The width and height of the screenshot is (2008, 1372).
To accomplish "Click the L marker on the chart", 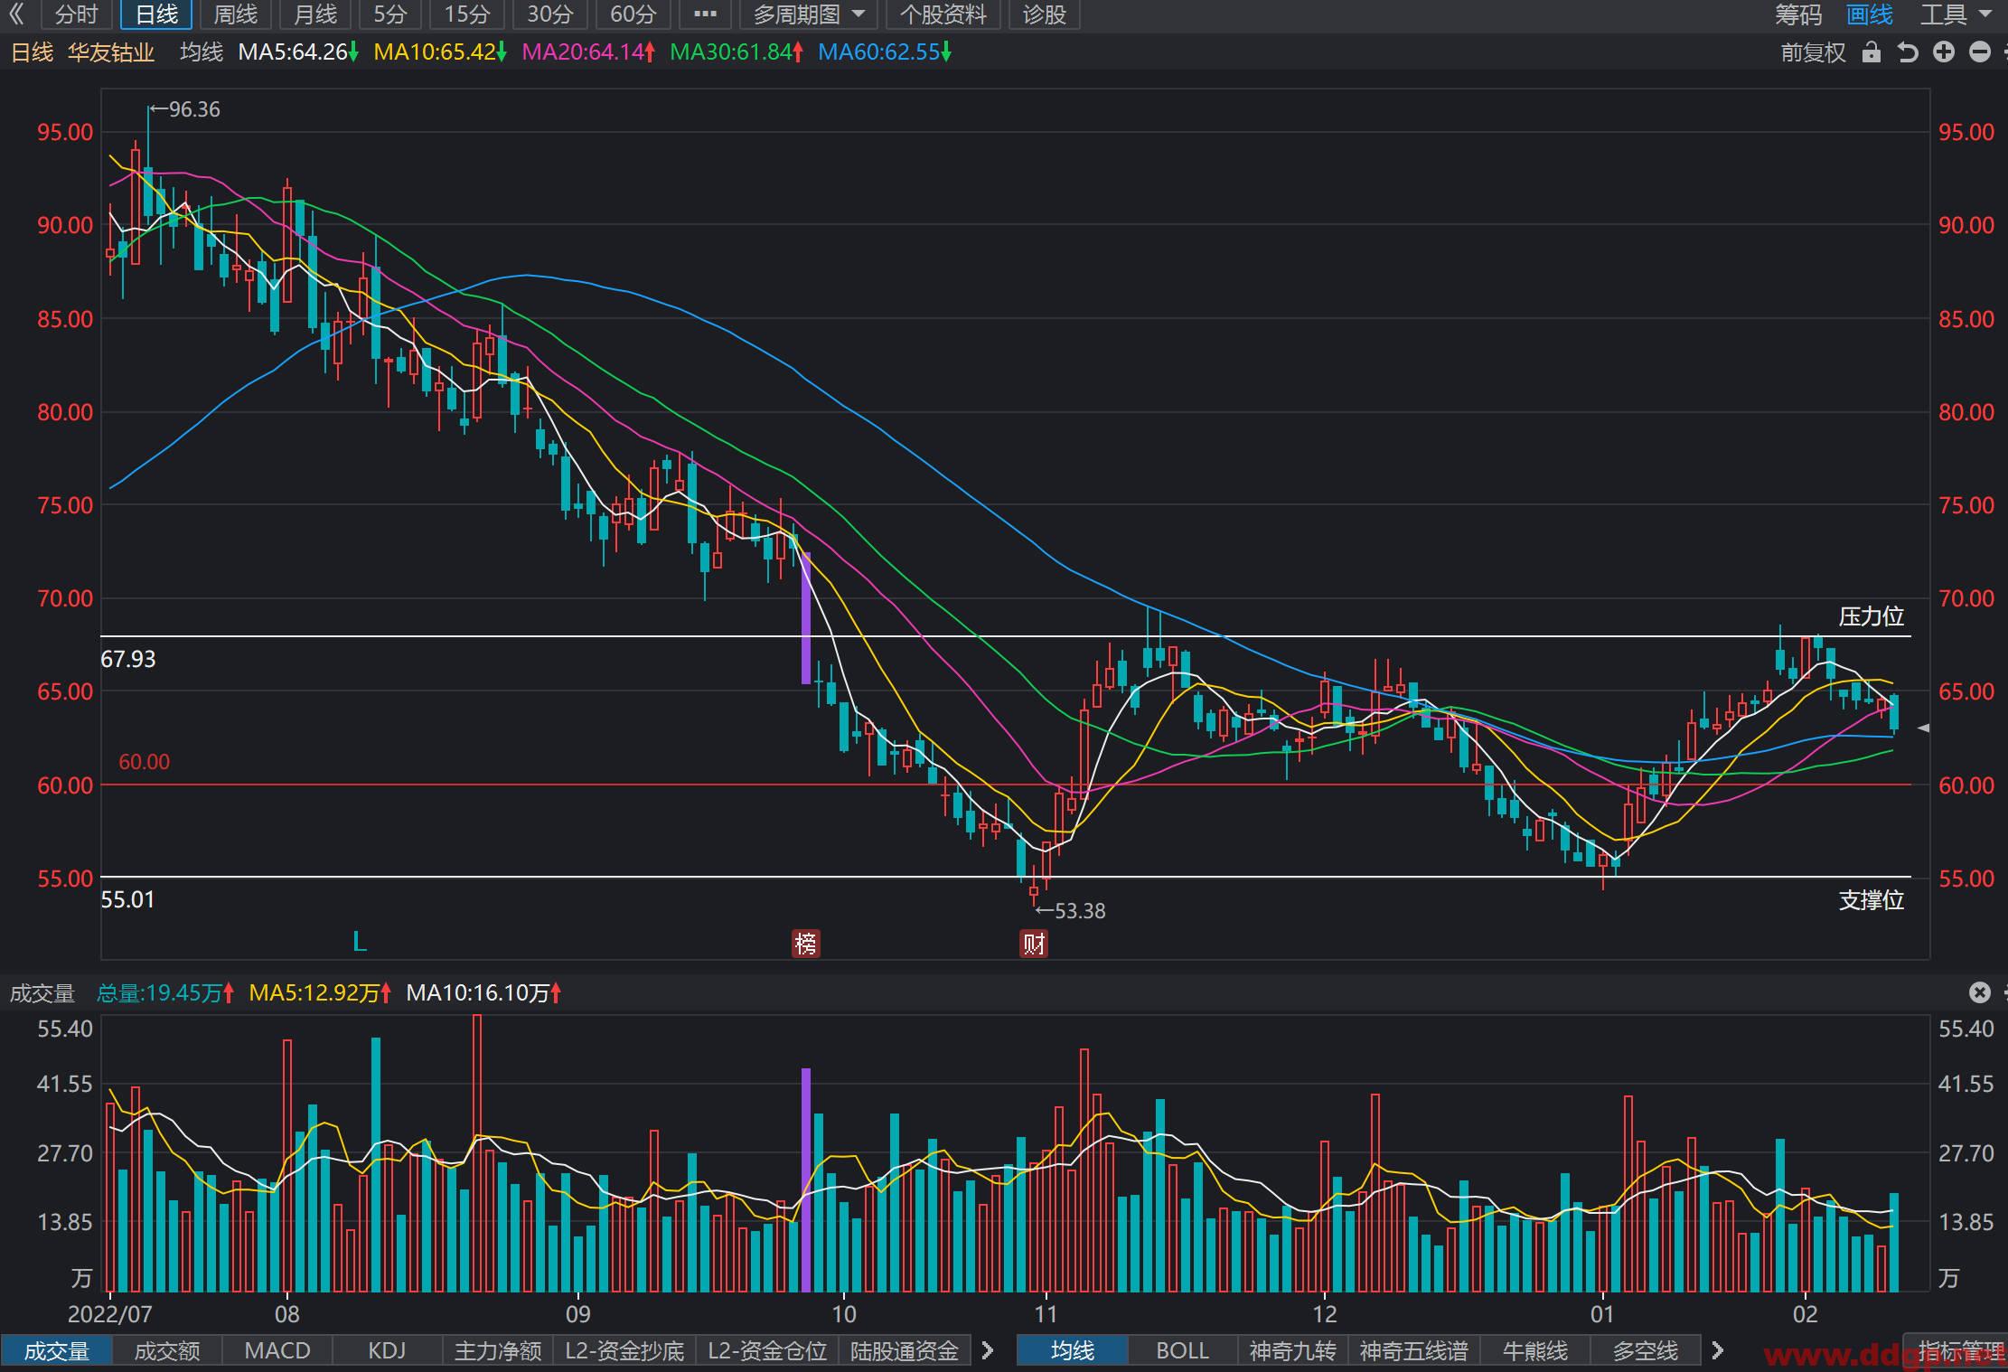I will (360, 943).
